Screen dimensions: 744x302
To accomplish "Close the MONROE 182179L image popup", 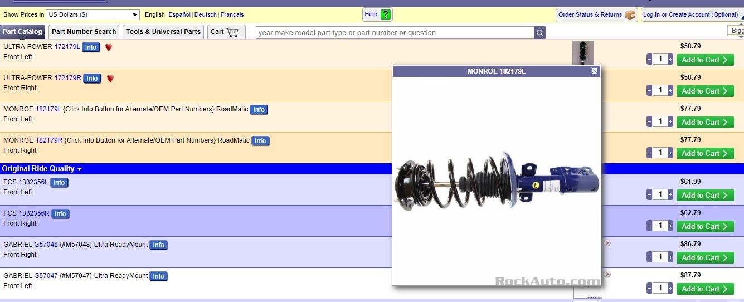I will point(595,71).
